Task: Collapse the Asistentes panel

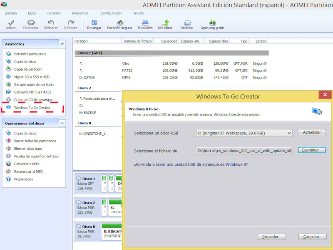Action: coord(62,44)
